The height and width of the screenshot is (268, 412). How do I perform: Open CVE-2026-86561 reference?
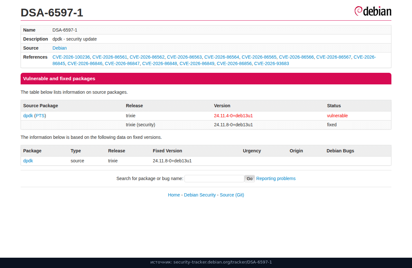[x=110, y=57]
